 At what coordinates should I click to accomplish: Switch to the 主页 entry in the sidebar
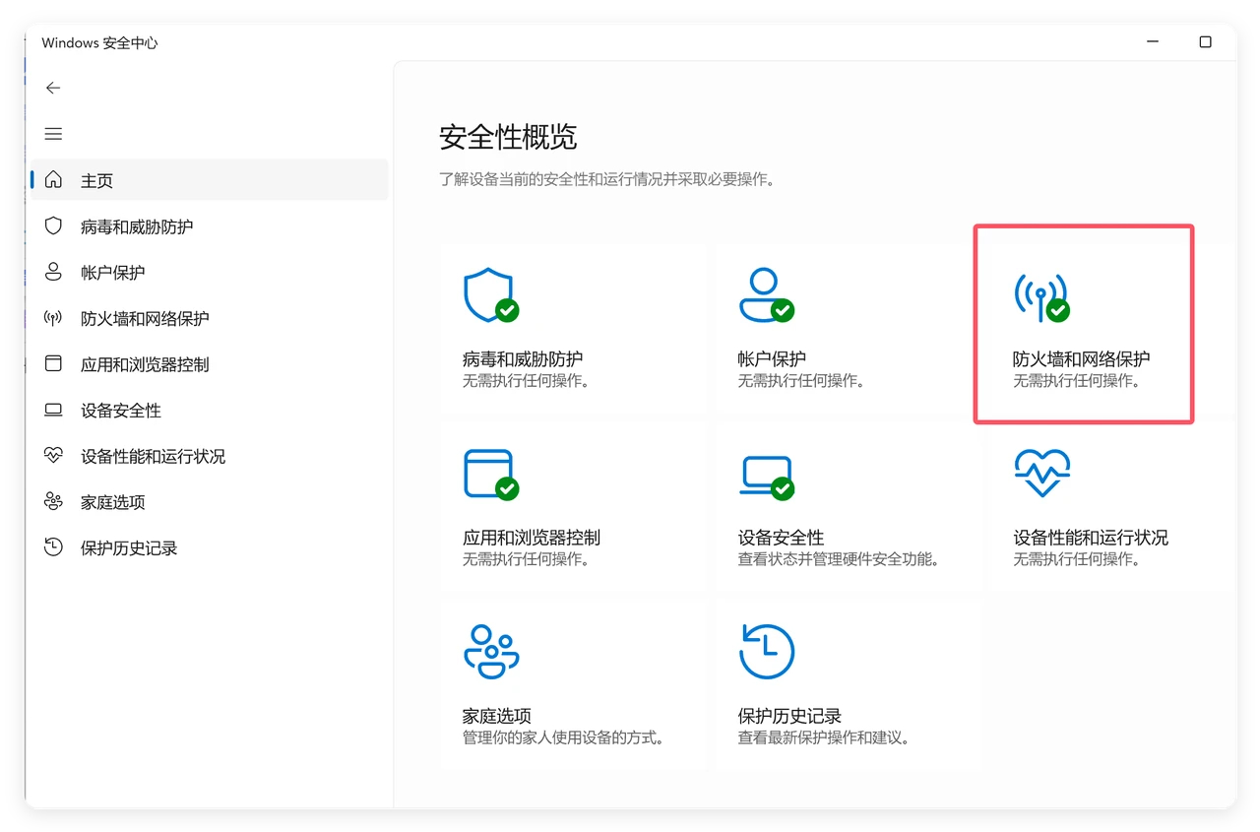pos(98,180)
